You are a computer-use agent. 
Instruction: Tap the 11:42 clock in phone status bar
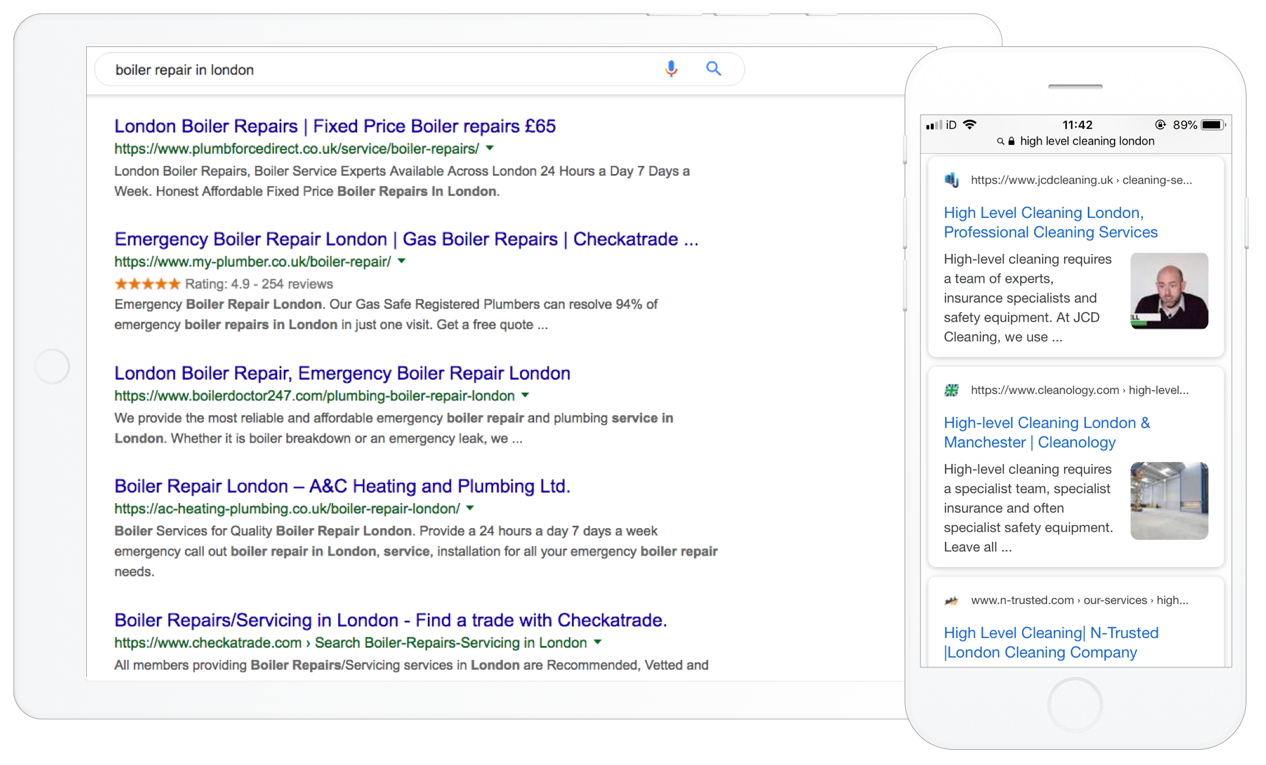[1077, 125]
